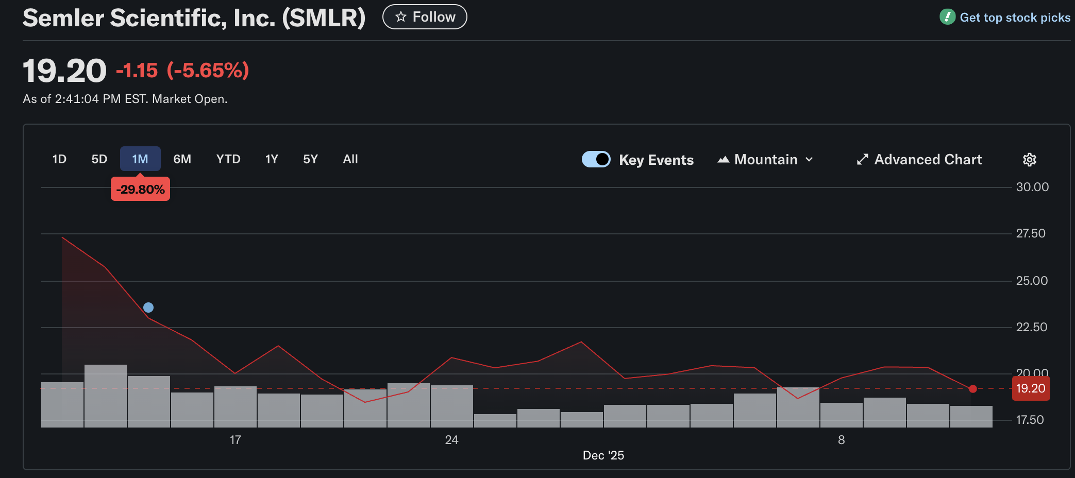Screen dimensions: 1075x478
Task: Click the Dec '25 x-axis label
Action: coord(603,455)
